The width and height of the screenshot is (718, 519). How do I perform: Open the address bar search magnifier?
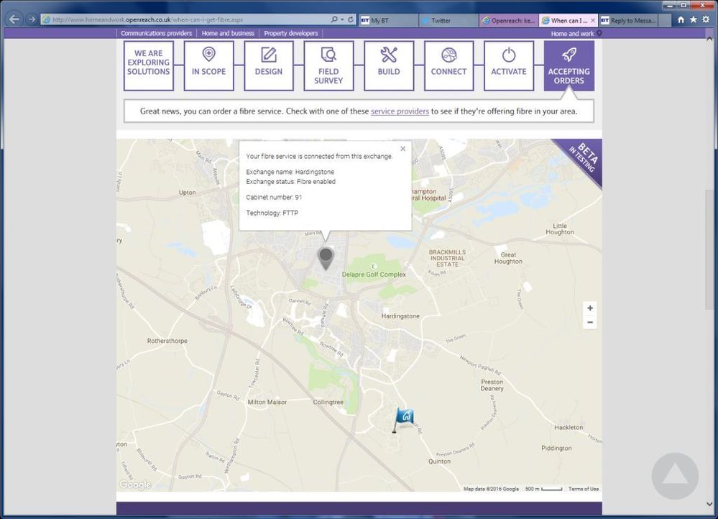(334, 19)
